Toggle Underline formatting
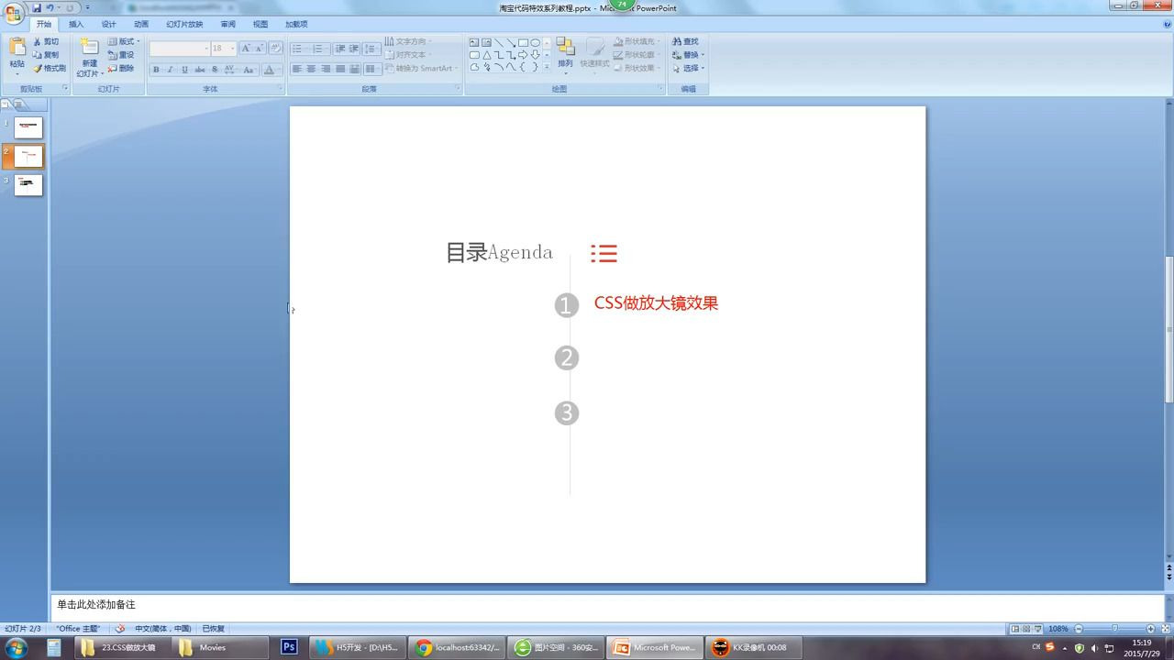This screenshot has height=660, width=1174. pos(184,70)
